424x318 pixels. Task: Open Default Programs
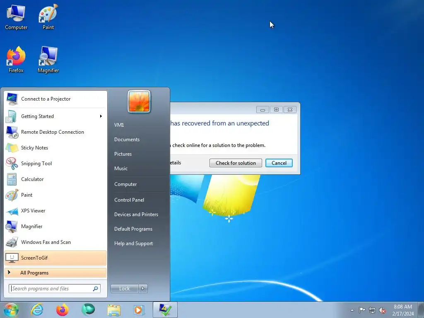(133, 229)
